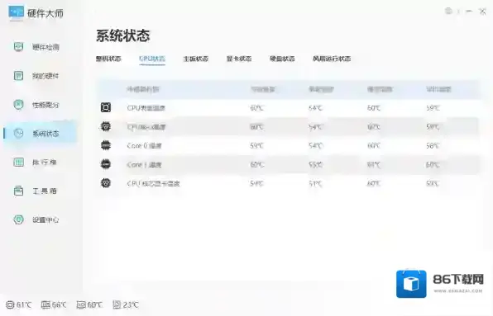Select the CPU核芯显卡温度 row label
Viewport: 493px width, 316px height.
153,183
